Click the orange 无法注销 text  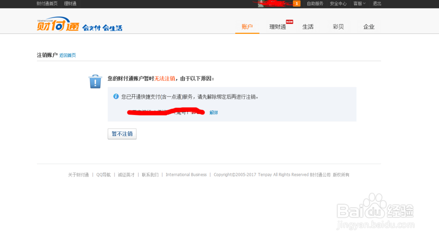point(165,79)
